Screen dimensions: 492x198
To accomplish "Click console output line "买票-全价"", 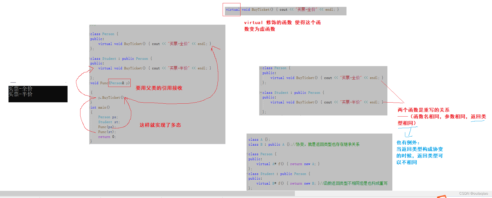I will 21,89.
